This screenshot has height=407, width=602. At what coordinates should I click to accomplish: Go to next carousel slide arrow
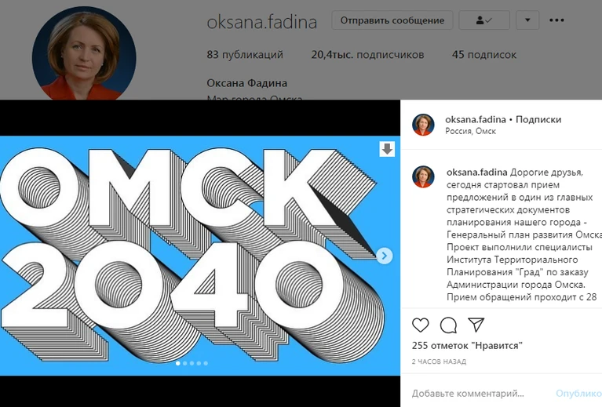[385, 256]
